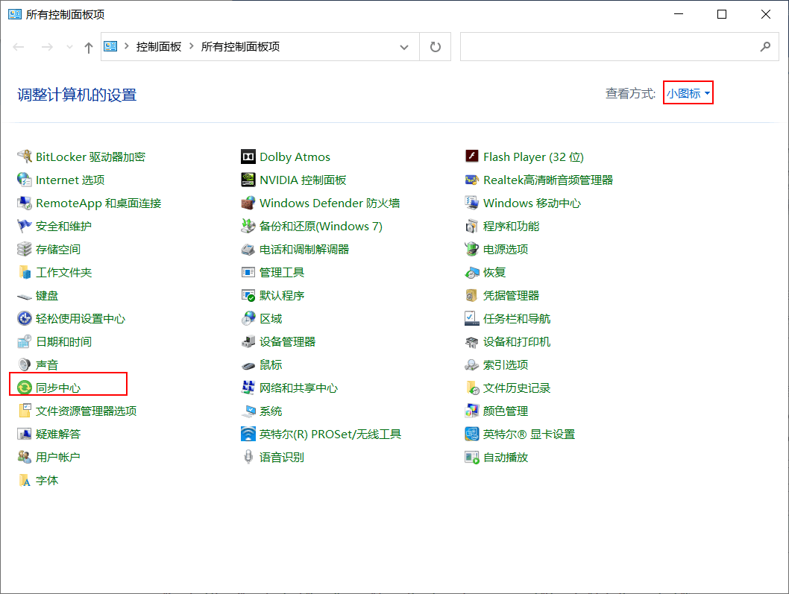
Task: Expand the chevron before 控制面板 breadcrumb
Action: 126,46
